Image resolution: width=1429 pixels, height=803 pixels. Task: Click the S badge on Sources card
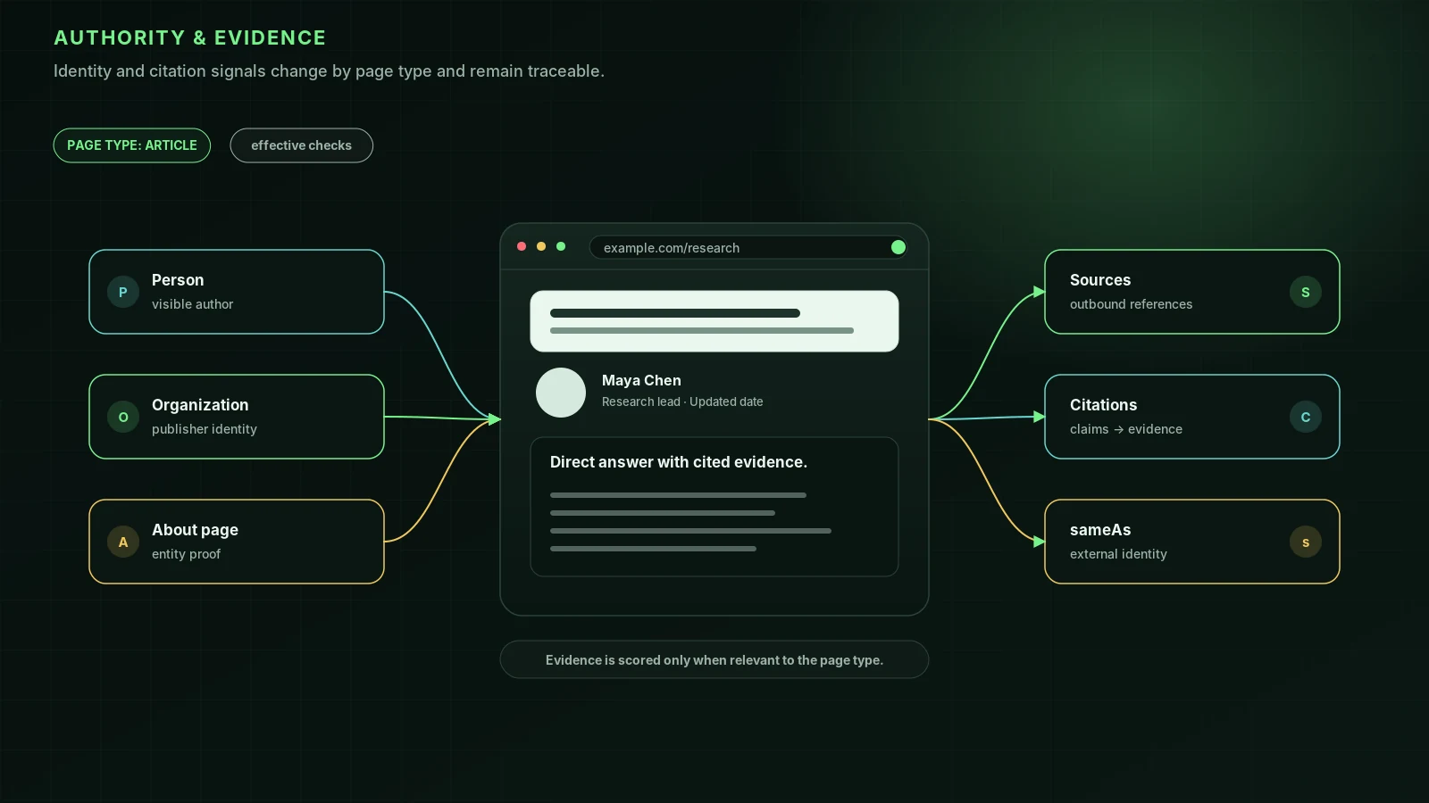1306,292
